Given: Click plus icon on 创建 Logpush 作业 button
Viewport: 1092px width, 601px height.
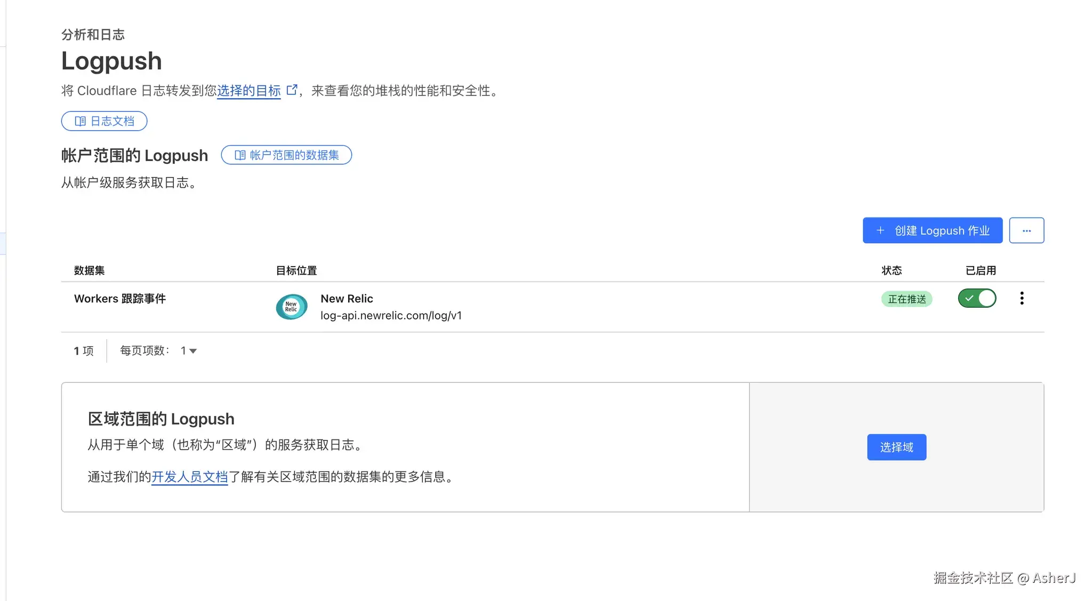Looking at the screenshot, I should pos(880,230).
